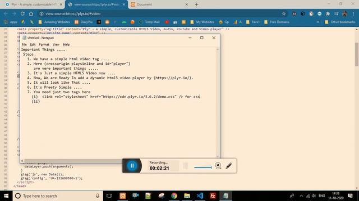
Task: Show hidden system tray icons
Action: [301, 196]
